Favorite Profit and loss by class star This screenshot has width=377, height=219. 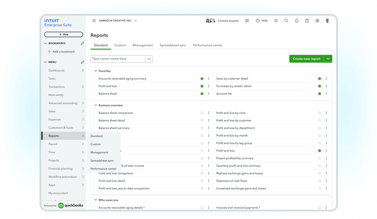pos(320,113)
